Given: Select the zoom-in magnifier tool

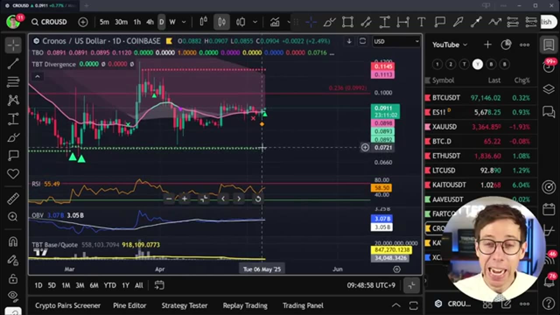Looking at the screenshot, I should click(x=13, y=217).
